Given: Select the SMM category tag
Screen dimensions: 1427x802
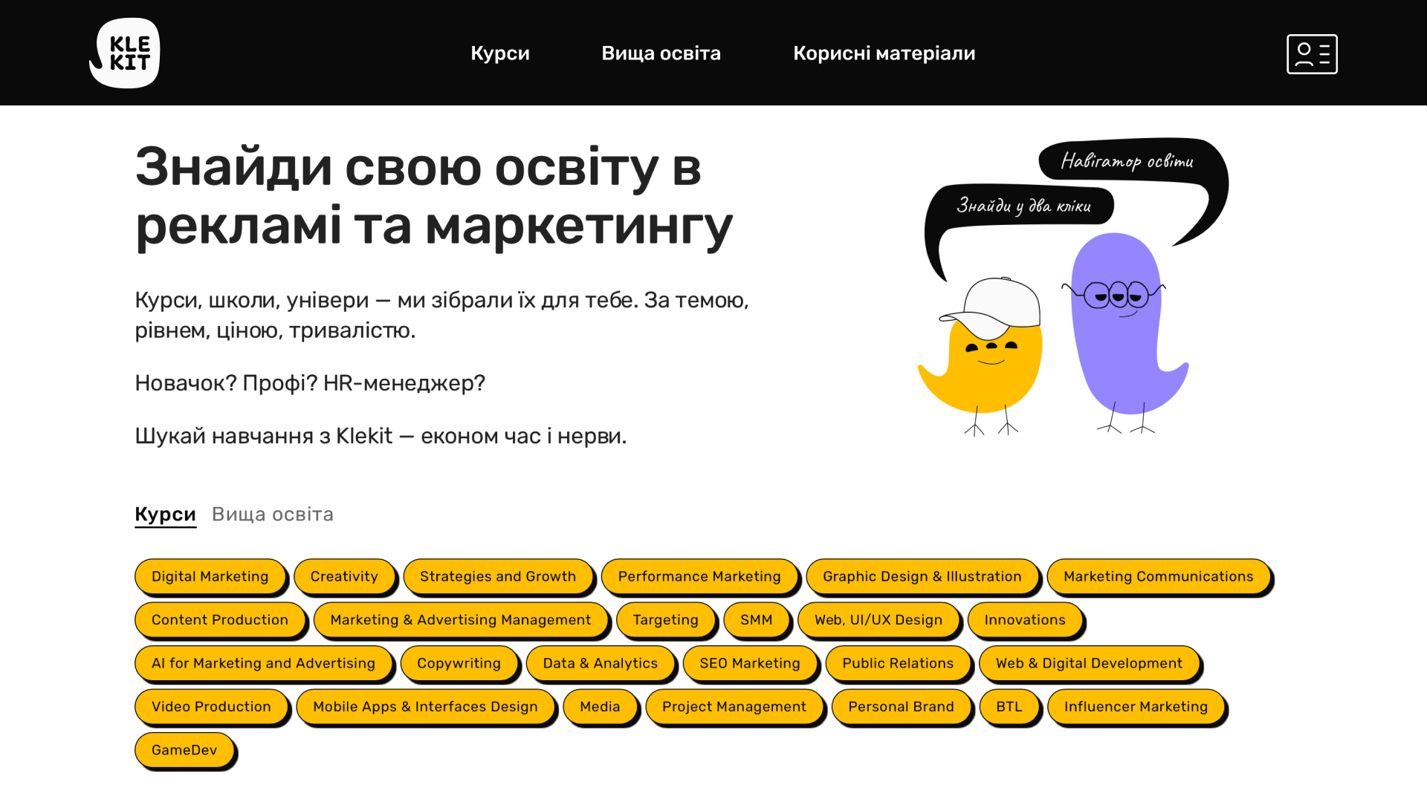Looking at the screenshot, I should [756, 619].
